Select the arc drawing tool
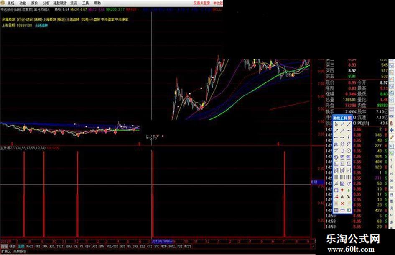Image resolution: width=395 pixels, height=255 pixels. 342,151
